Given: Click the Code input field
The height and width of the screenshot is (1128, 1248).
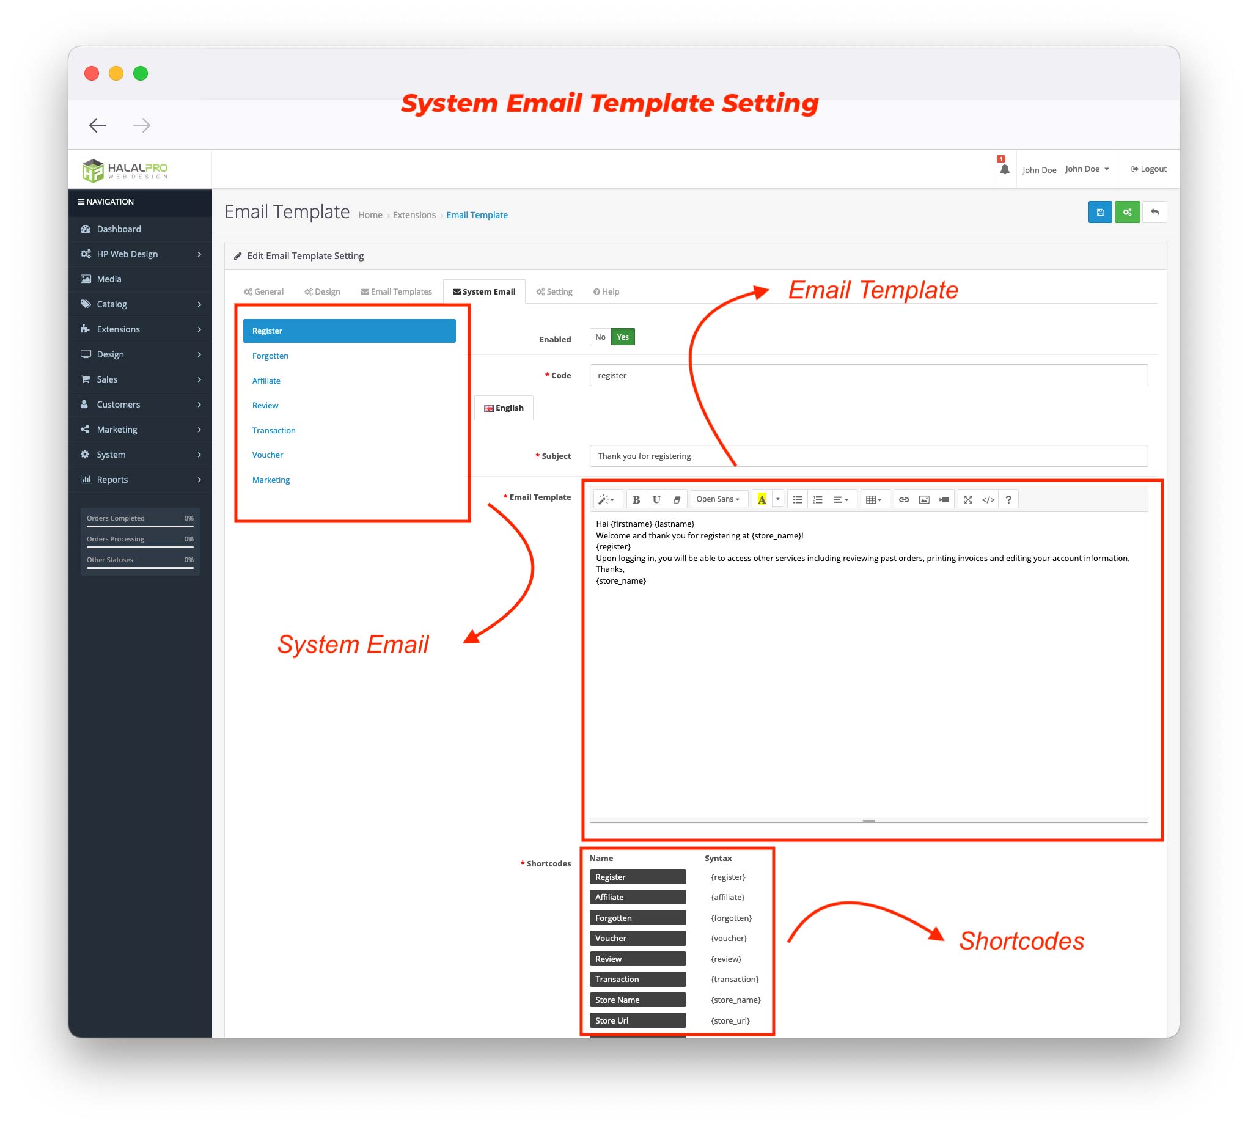Looking at the screenshot, I should point(868,376).
